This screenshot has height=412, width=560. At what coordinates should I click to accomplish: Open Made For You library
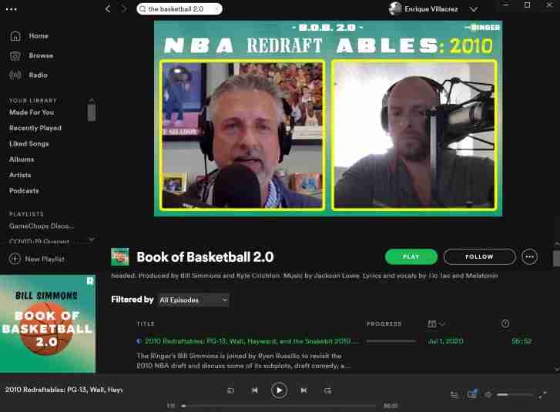coord(32,112)
